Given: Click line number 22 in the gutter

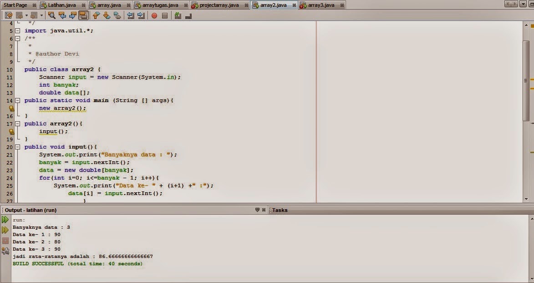Looking at the screenshot, I should click(x=9, y=163).
